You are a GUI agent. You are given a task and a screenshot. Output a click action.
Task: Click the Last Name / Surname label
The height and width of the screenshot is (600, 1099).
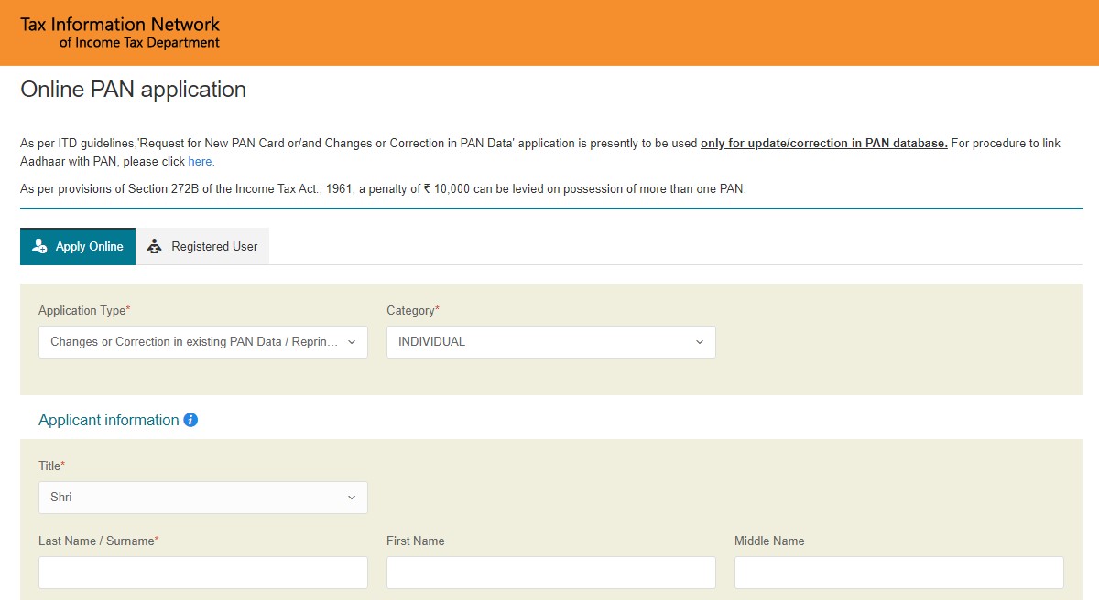point(99,541)
